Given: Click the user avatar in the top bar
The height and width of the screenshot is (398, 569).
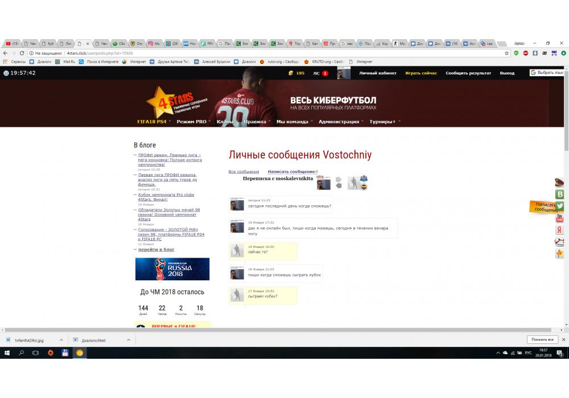Looking at the screenshot, I should [344, 73].
